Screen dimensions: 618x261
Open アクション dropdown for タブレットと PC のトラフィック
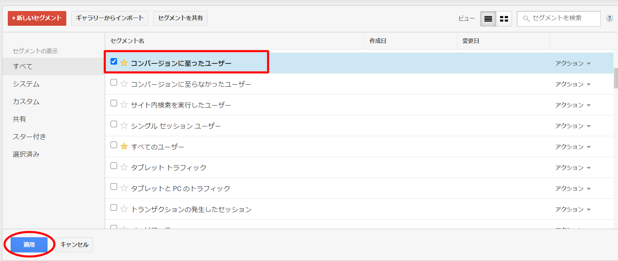point(573,189)
